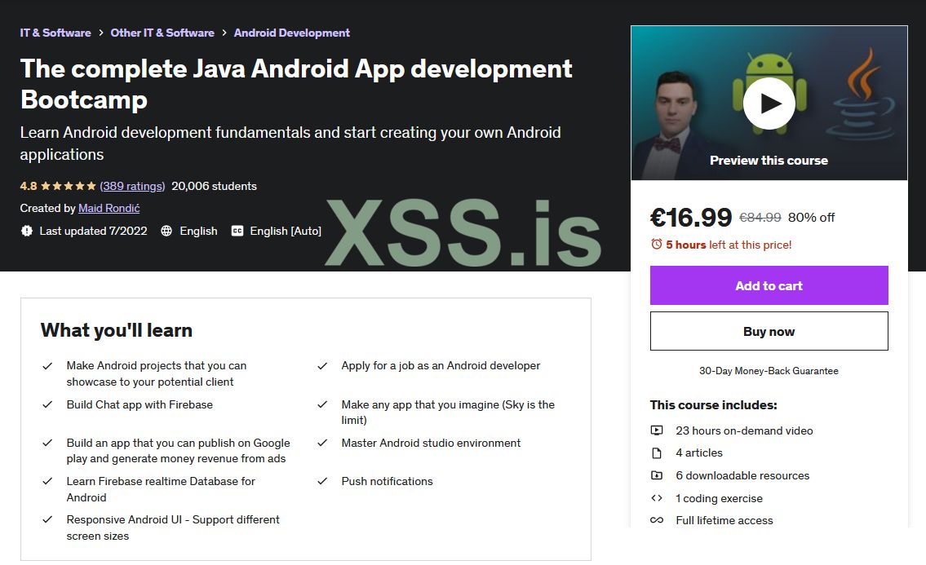Click the course title heading

coord(296,84)
